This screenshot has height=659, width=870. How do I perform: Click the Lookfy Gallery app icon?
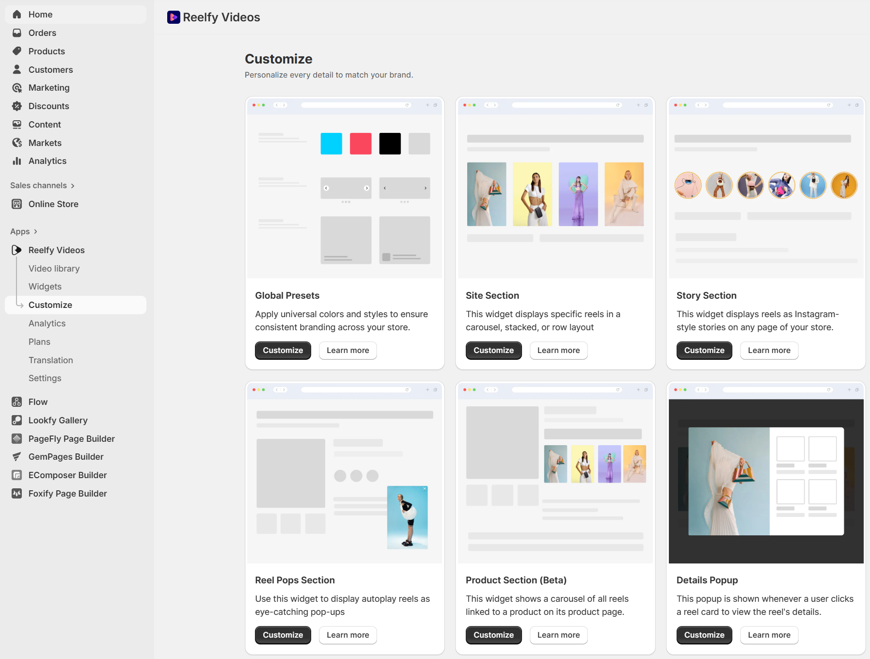[17, 420]
